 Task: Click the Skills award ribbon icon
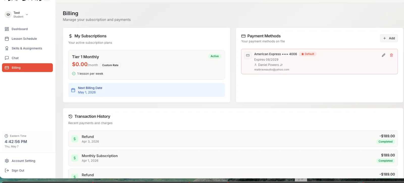coord(7,48)
